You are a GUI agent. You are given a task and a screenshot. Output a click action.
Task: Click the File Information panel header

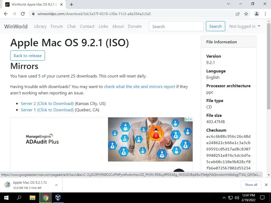tap(228, 42)
